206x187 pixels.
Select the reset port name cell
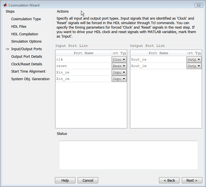(x=84, y=66)
